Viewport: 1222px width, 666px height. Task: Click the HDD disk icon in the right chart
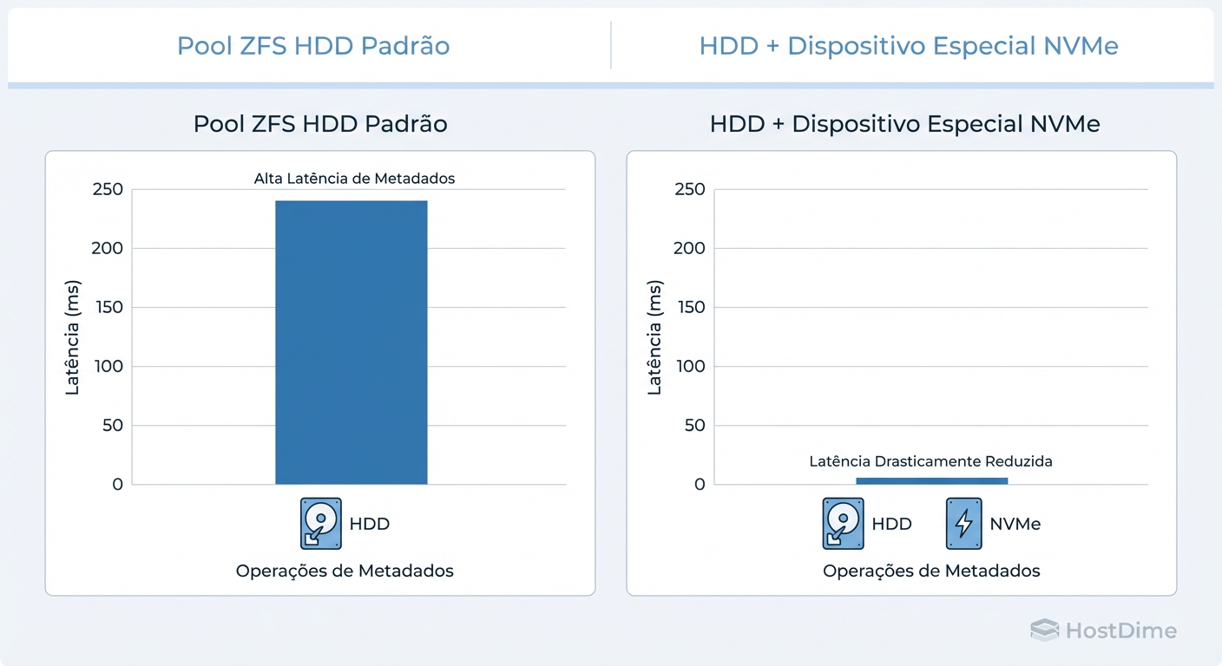pos(843,523)
